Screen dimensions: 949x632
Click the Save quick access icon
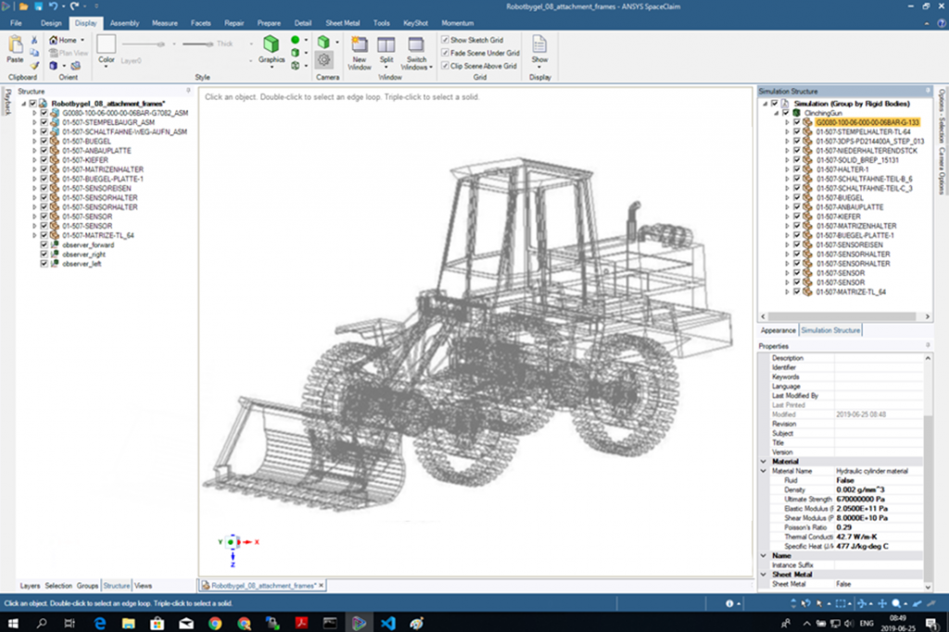[37, 6]
